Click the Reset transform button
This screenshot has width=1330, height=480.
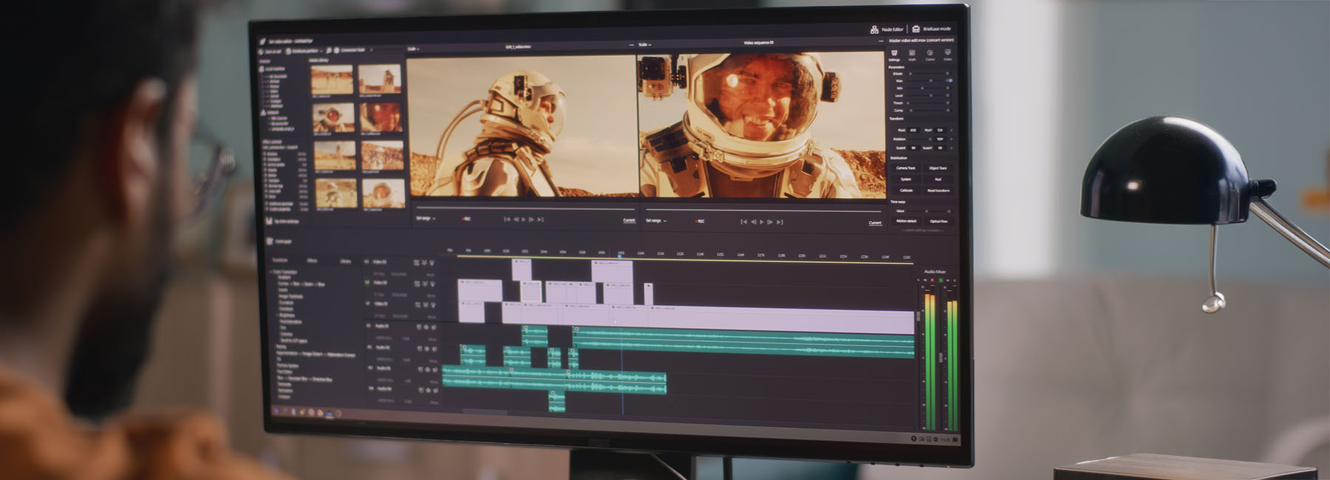938,191
